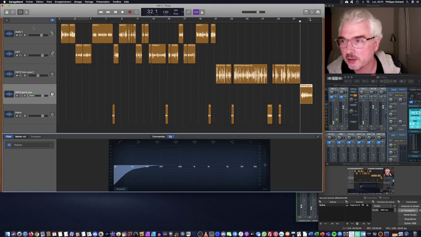
Task: Toggle Cycle mode in the transport
Action: 136,12
